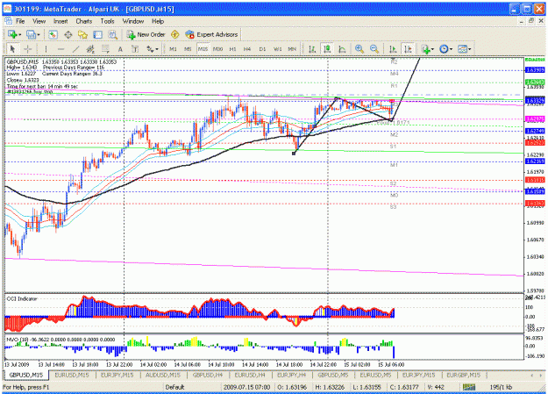Image resolution: width=548 pixels, height=394 pixels.
Task: Open the Navigator panel
Action: click(x=82, y=34)
